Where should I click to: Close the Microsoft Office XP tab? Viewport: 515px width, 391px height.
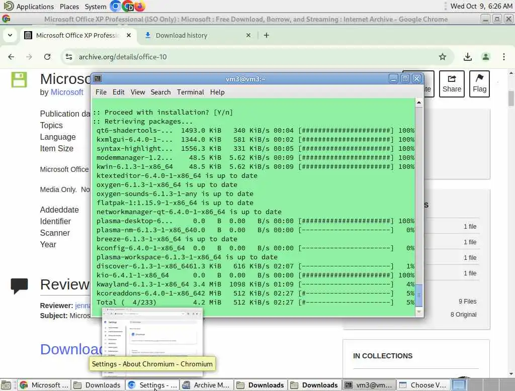click(129, 35)
